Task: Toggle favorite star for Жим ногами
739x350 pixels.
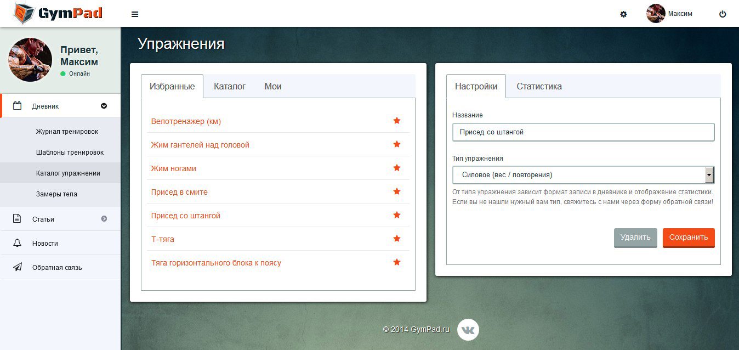Action: coord(397,168)
